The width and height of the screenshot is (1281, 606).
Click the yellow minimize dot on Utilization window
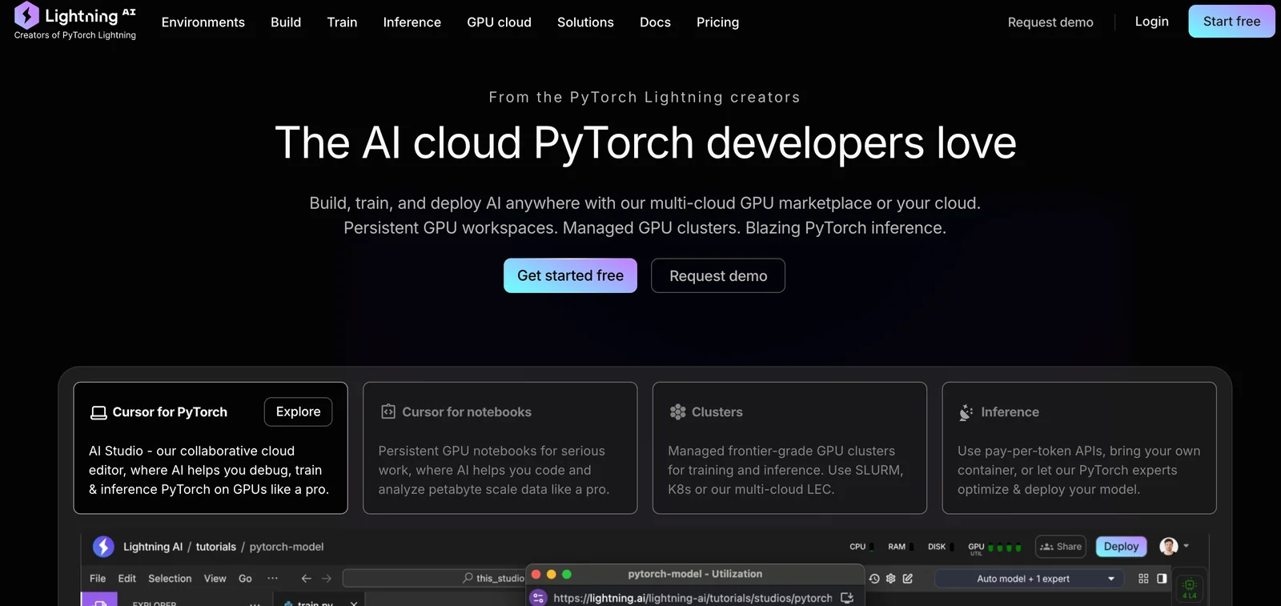pyautogui.click(x=551, y=574)
